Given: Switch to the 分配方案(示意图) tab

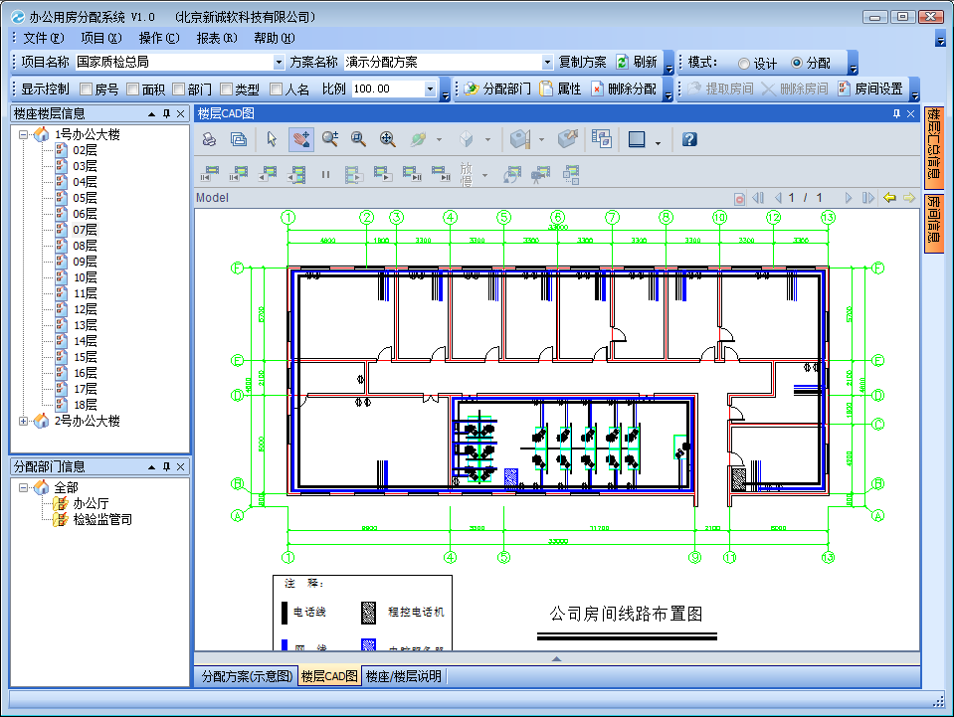Looking at the screenshot, I should tap(247, 676).
